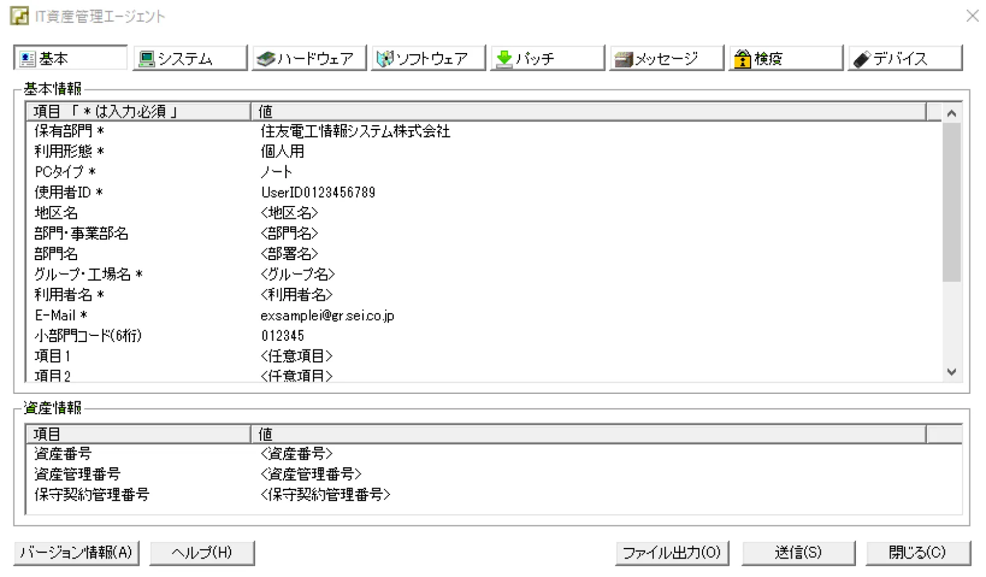Select the 小部門コード(6桁) row
The height and width of the screenshot is (577, 986).
pos(484,335)
